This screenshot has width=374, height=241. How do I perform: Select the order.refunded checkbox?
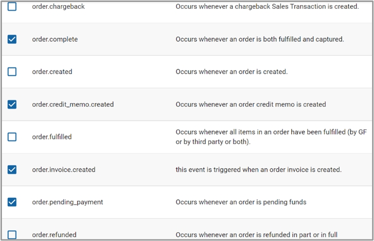click(12, 235)
